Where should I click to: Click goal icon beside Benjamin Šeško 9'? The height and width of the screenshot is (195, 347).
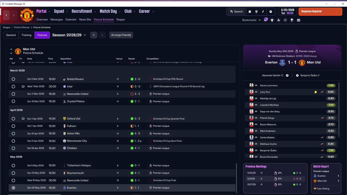(297, 76)
